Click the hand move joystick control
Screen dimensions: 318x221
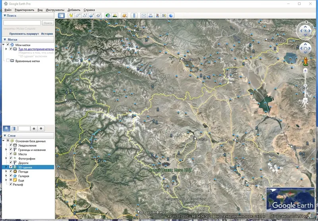click(305, 48)
